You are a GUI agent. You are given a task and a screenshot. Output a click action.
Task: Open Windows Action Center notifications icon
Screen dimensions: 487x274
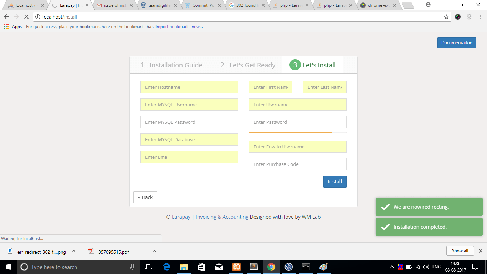click(x=475, y=267)
